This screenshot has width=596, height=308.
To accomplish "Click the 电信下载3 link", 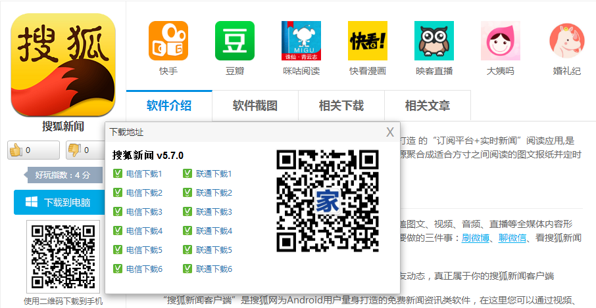I will pyautogui.click(x=145, y=212).
